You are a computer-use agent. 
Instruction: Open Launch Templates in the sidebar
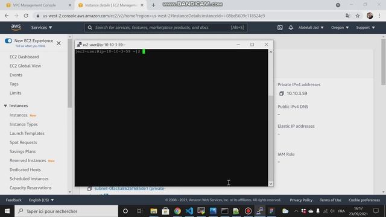27,134
